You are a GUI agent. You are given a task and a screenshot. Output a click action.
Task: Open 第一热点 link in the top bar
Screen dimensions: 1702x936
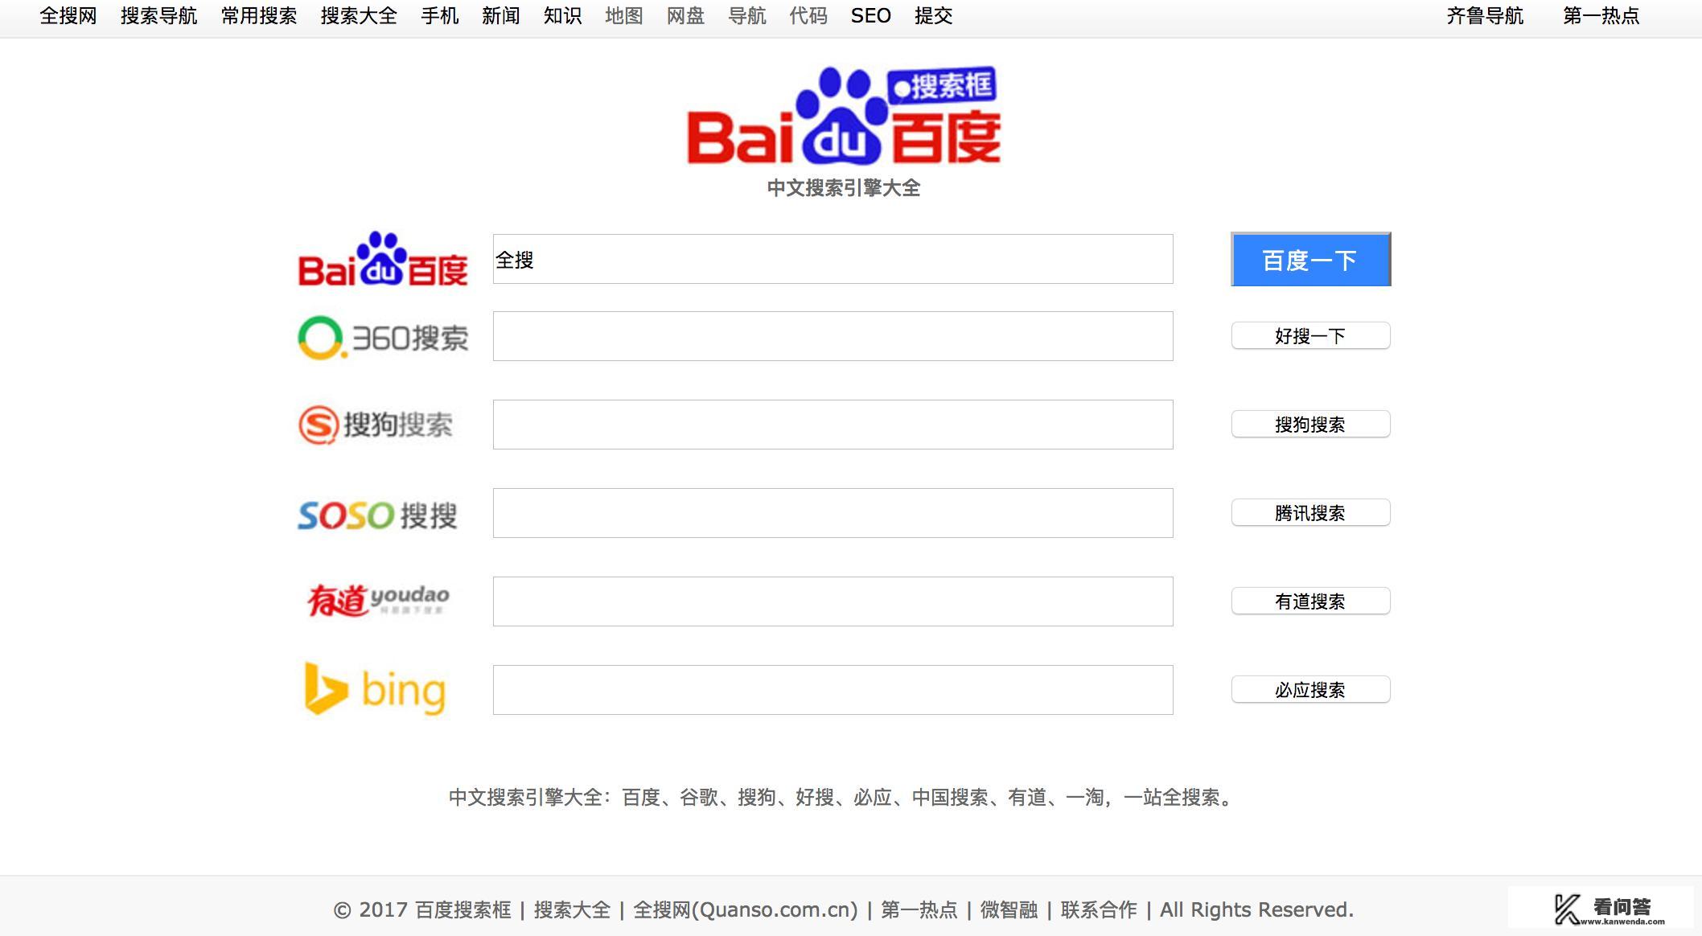(1601, 16)
